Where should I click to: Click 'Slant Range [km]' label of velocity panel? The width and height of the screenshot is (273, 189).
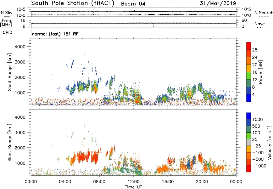pyautogui.click(x=10, y=143)
